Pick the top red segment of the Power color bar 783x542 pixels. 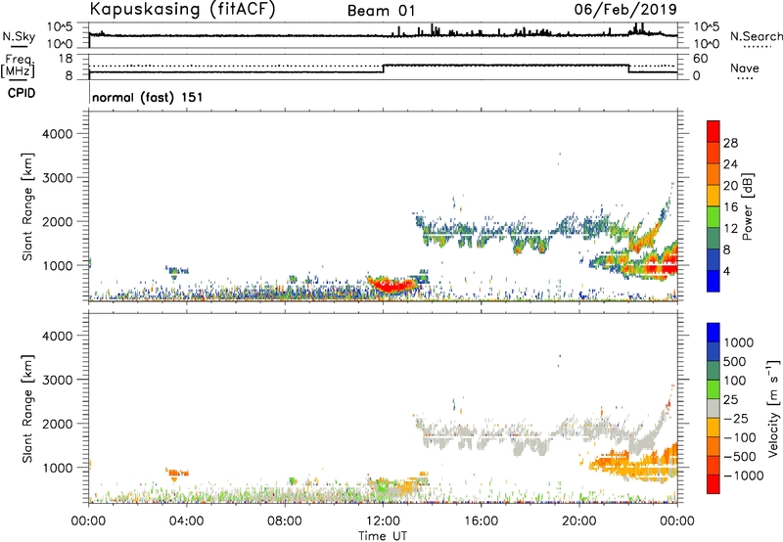[714, 131]
